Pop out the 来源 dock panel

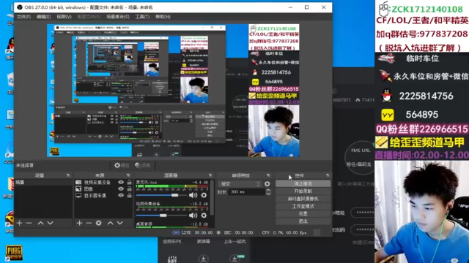128,175
